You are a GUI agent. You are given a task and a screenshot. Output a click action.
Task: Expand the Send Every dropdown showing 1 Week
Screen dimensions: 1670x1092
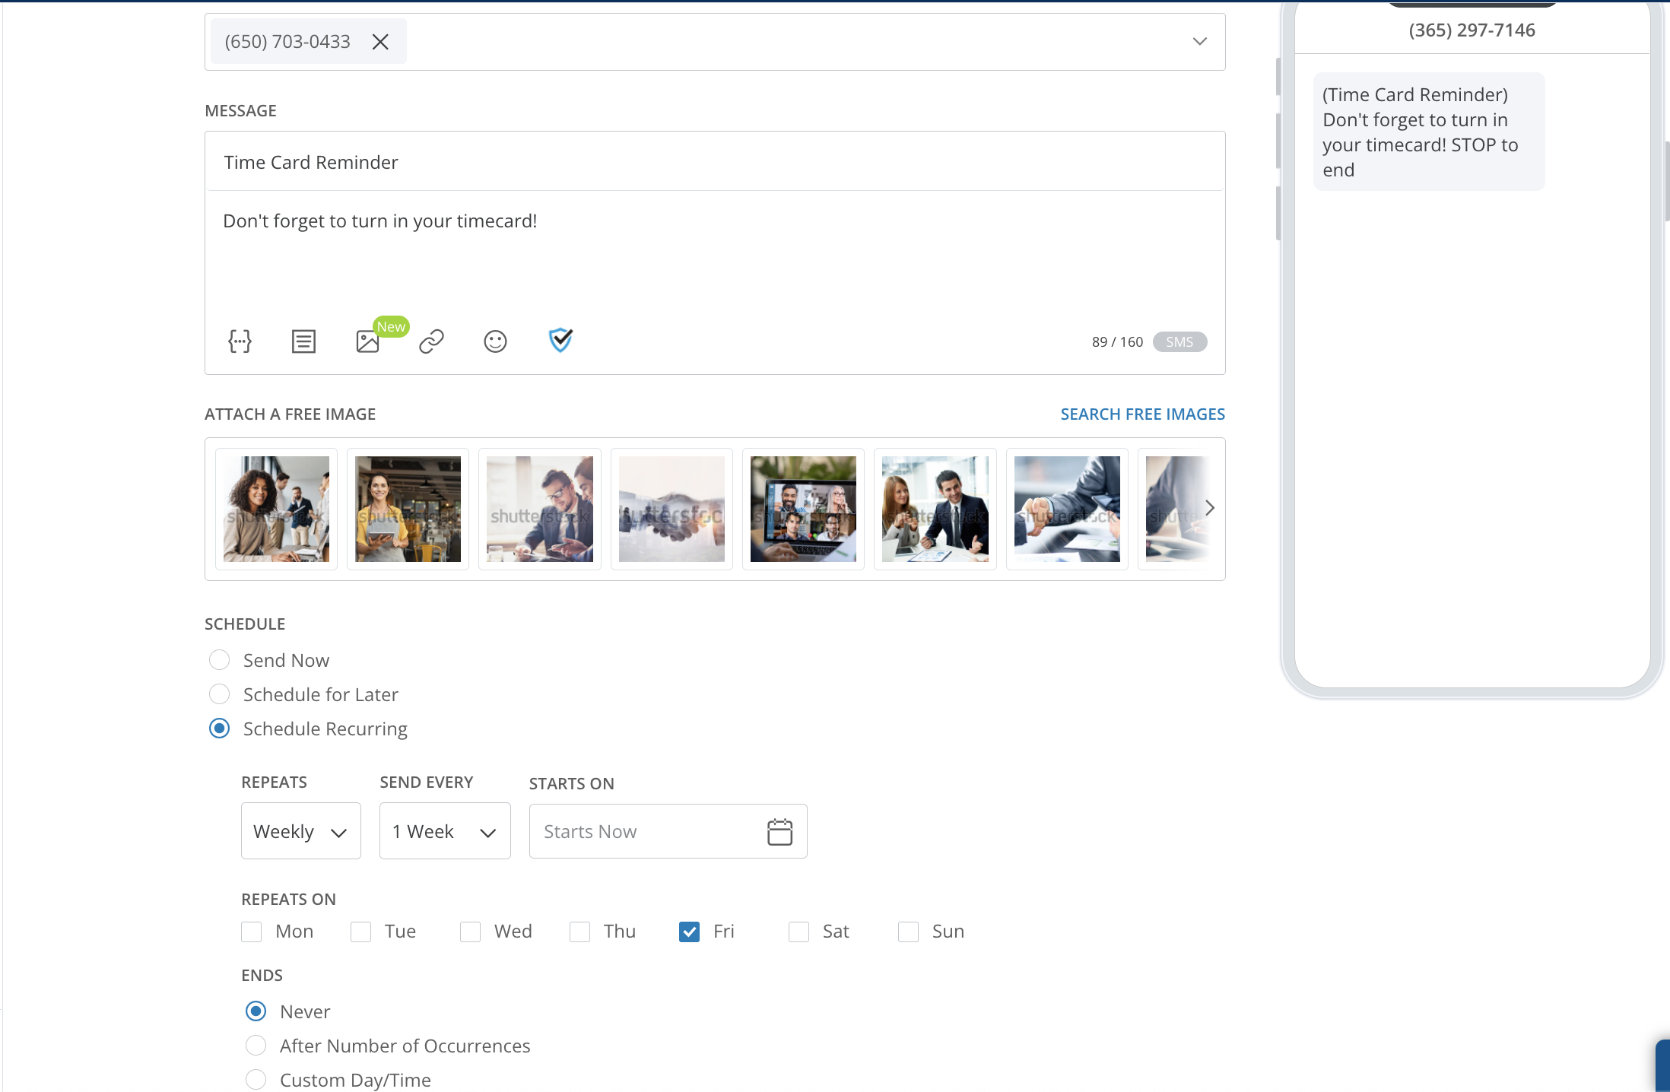(x=444, y=830)
